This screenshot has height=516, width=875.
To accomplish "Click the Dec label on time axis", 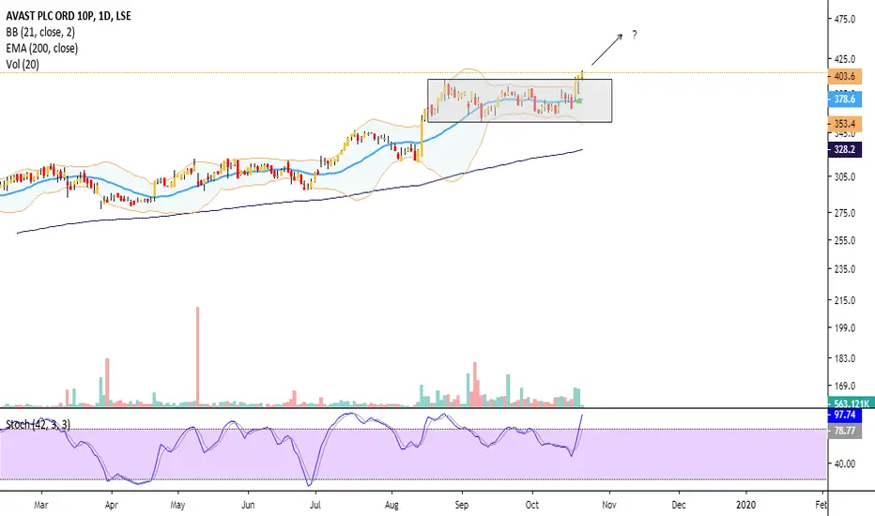I will point(679,505).
